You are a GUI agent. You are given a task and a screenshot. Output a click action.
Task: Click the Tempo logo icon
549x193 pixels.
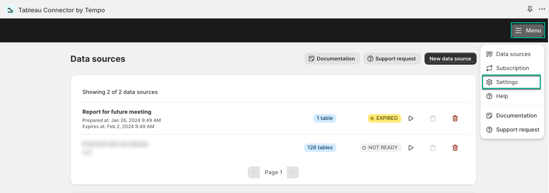point(10,10)
